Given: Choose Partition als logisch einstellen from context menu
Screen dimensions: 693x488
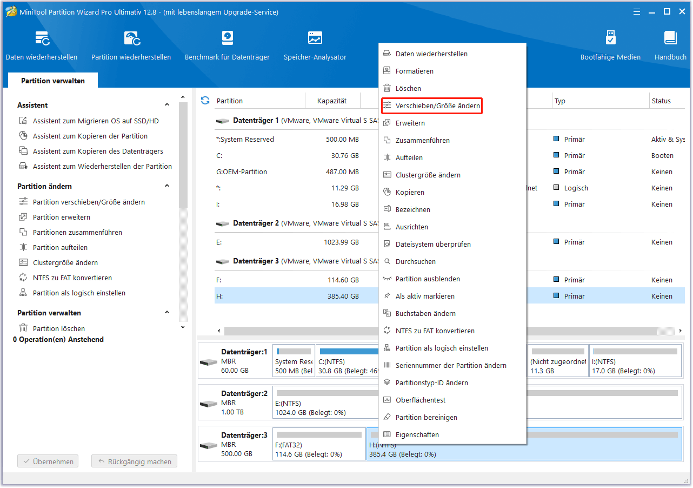Looking at the screenshot, I should pyautogui.click(x=452, y=348).
